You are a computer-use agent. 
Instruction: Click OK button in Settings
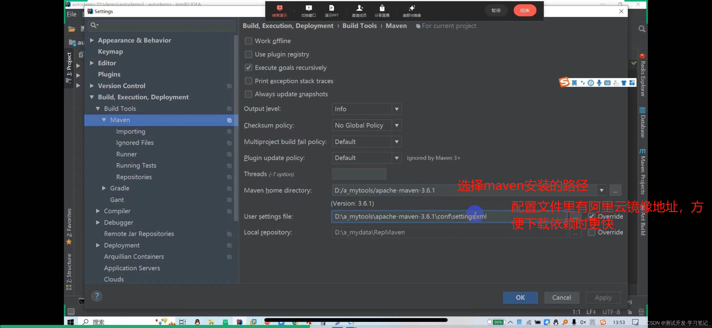[x=520, y=298]
